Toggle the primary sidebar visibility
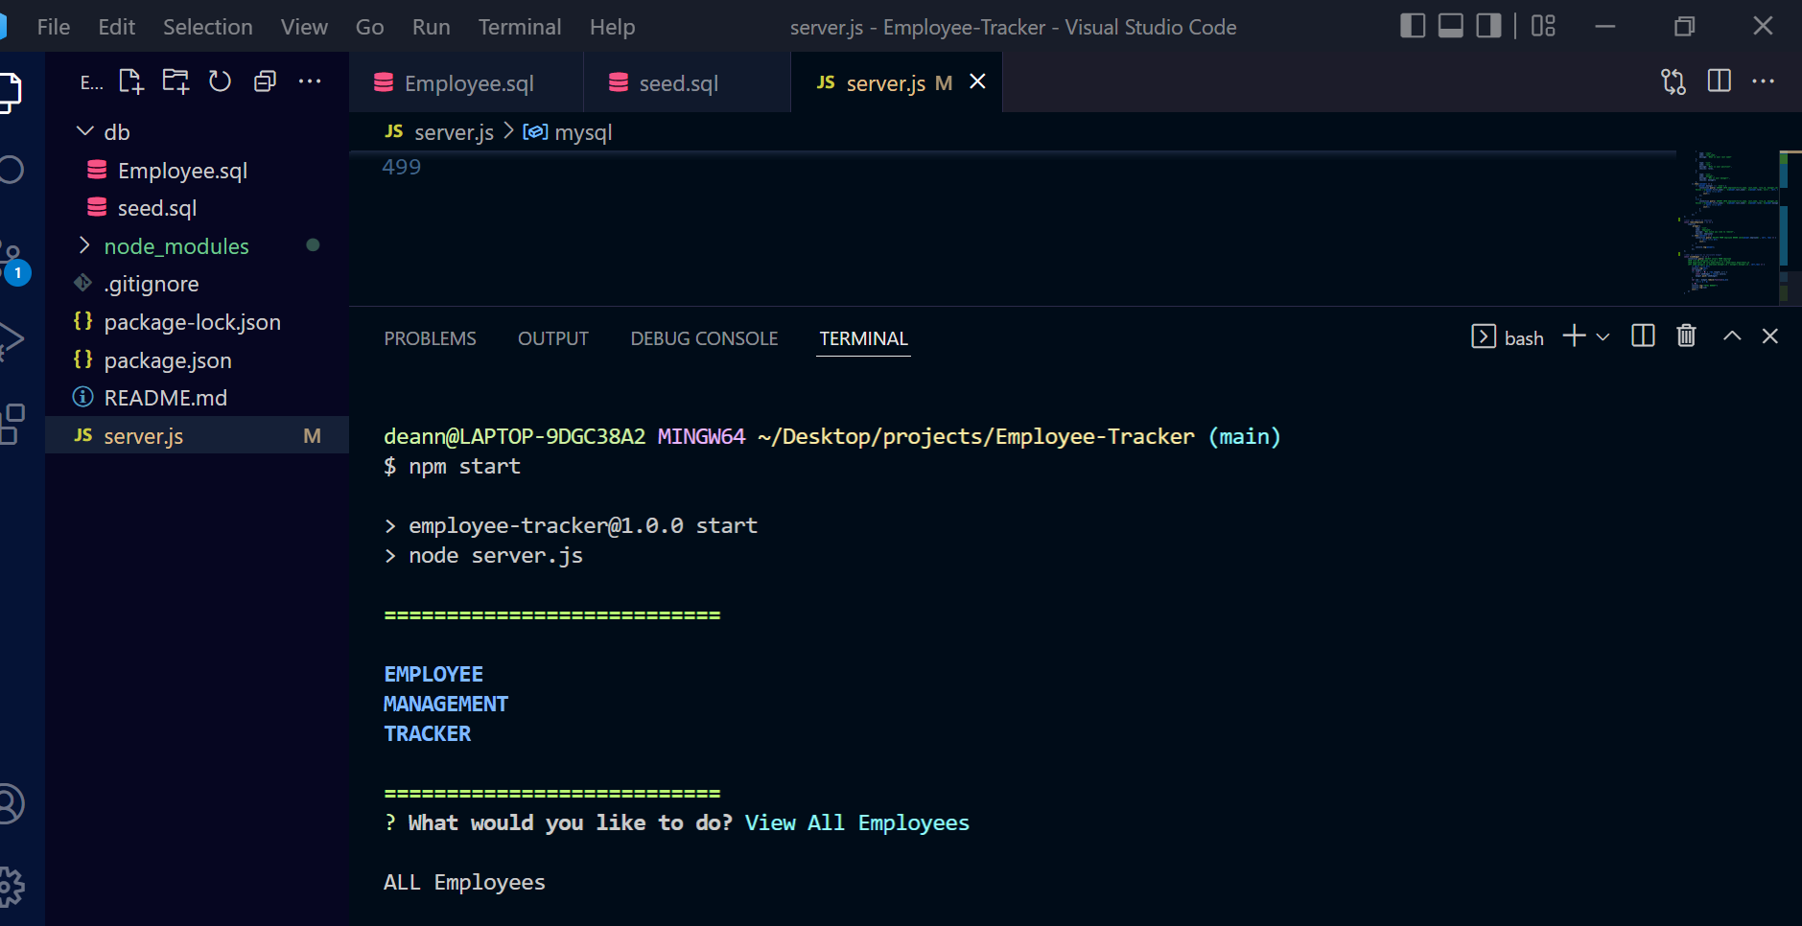Image resolution: width=1802 pixels, height=926 pixels. point(1413,26)
